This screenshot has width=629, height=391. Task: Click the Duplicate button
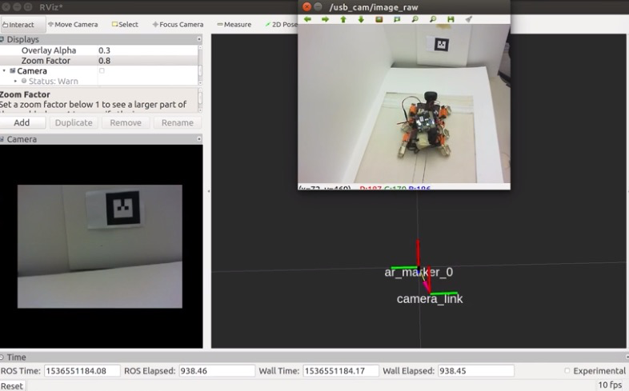point(74,122)
